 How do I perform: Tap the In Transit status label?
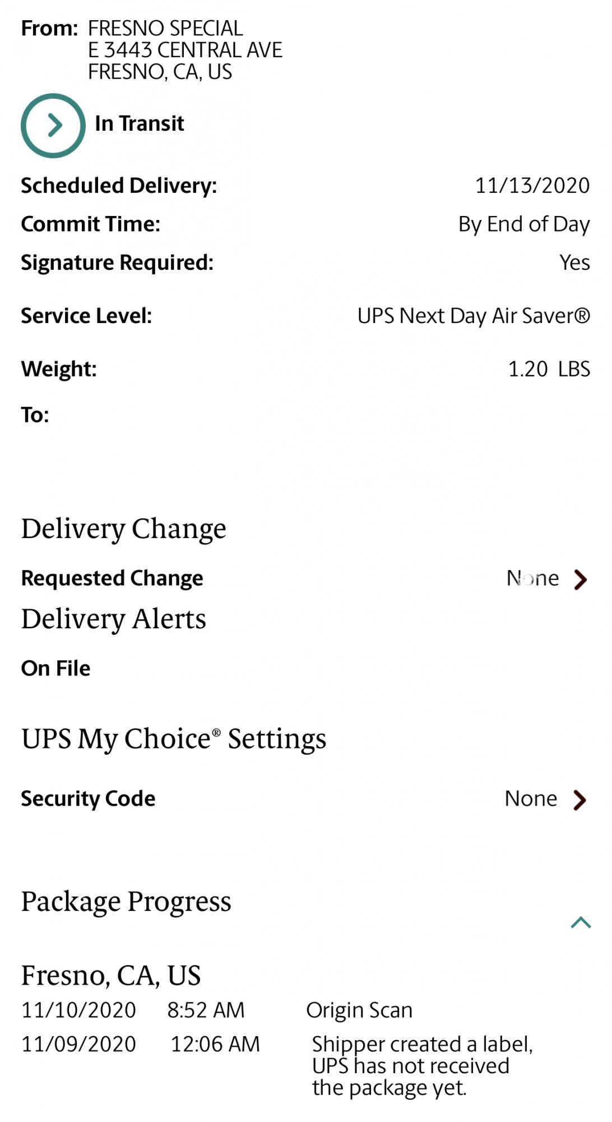[140, 123]
